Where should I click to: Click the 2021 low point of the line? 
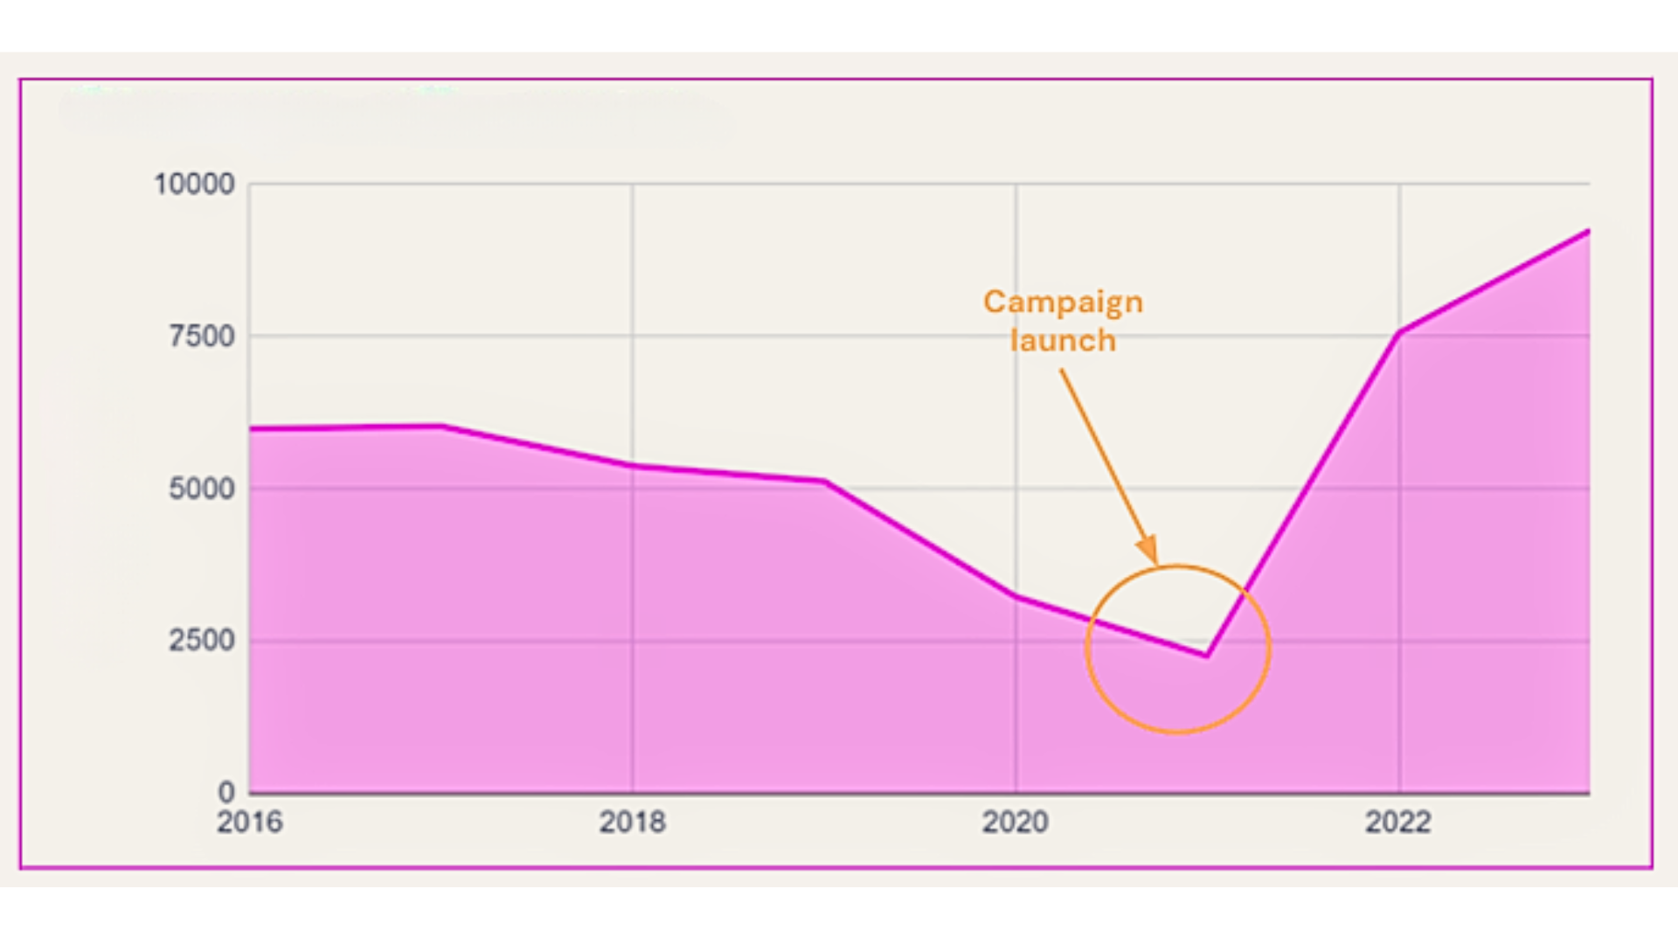coord(1206,655)
